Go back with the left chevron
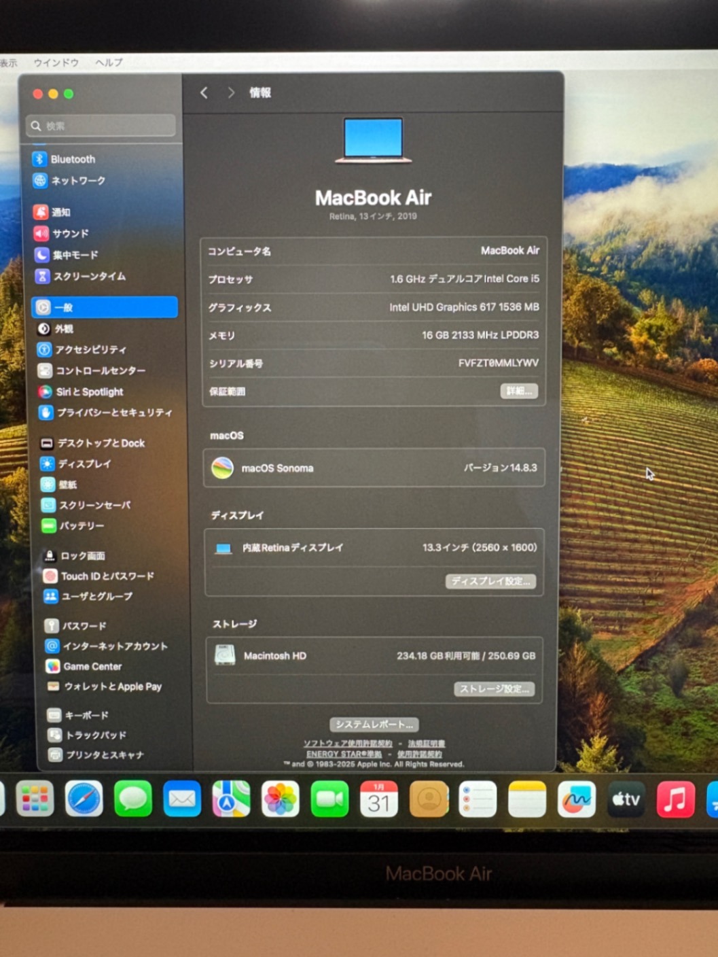The width and height of the screenshot is (718, 957). [204, 92]
